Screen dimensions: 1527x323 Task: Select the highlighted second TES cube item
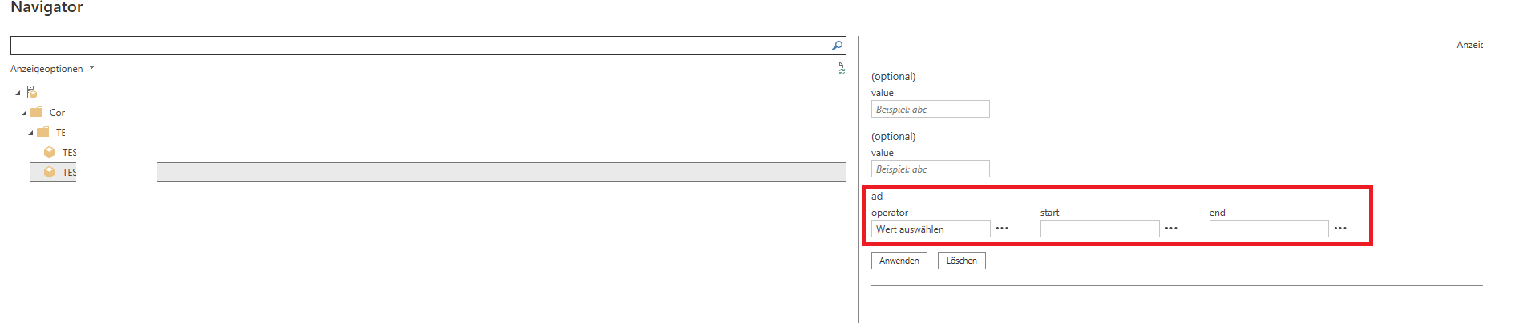438,172
